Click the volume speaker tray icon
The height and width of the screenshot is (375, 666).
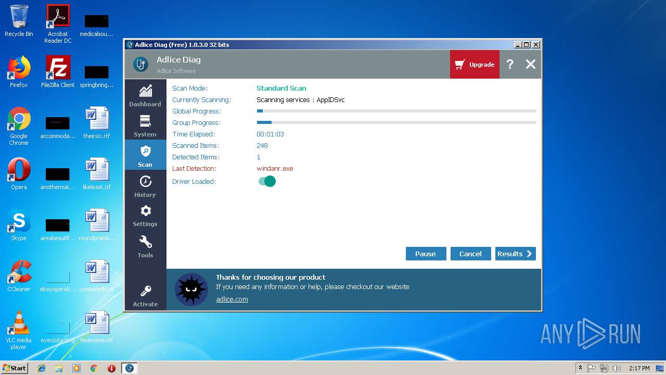pos(617,368)
